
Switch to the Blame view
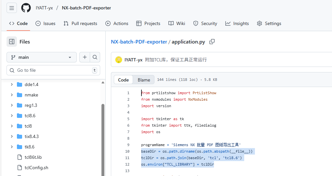coord(144,80)
